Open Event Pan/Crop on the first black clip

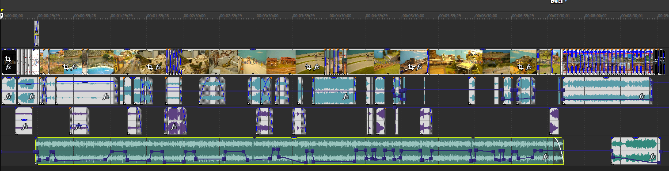[8, 59]
